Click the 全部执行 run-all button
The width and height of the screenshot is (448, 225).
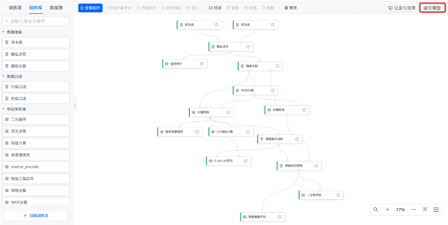point(90,8)
